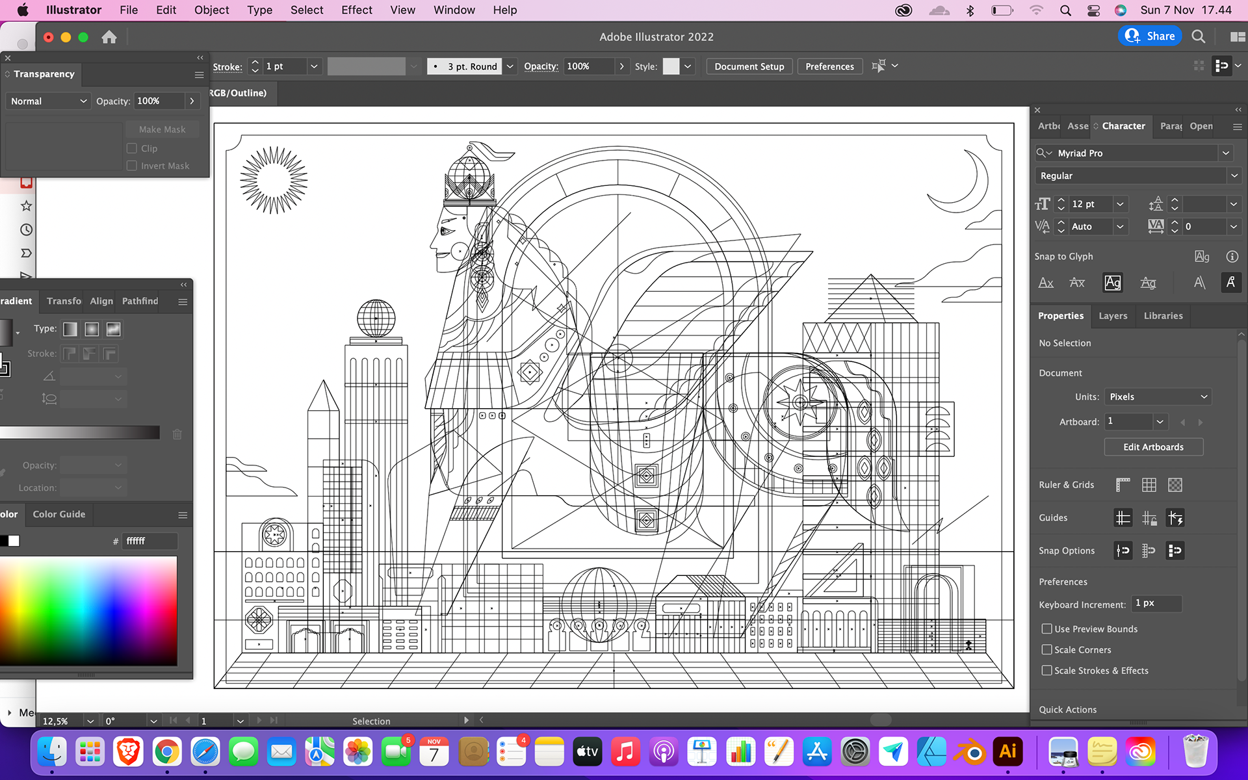Select the Linear gradient type icon

70,330
